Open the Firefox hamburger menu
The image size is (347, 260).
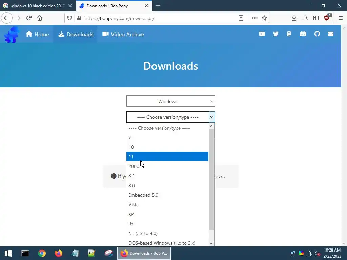pyautogui.click(x=341, y=18)
